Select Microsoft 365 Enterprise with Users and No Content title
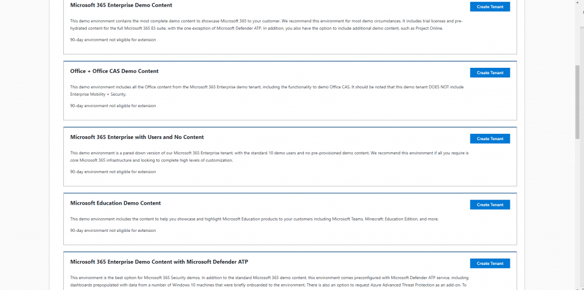Viewport: 584px width, 290px height. click(137, 137)
